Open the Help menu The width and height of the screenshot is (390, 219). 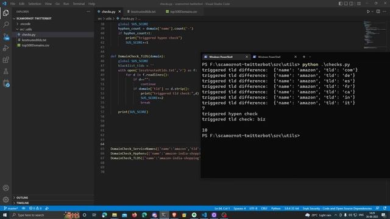pos(91,4)
